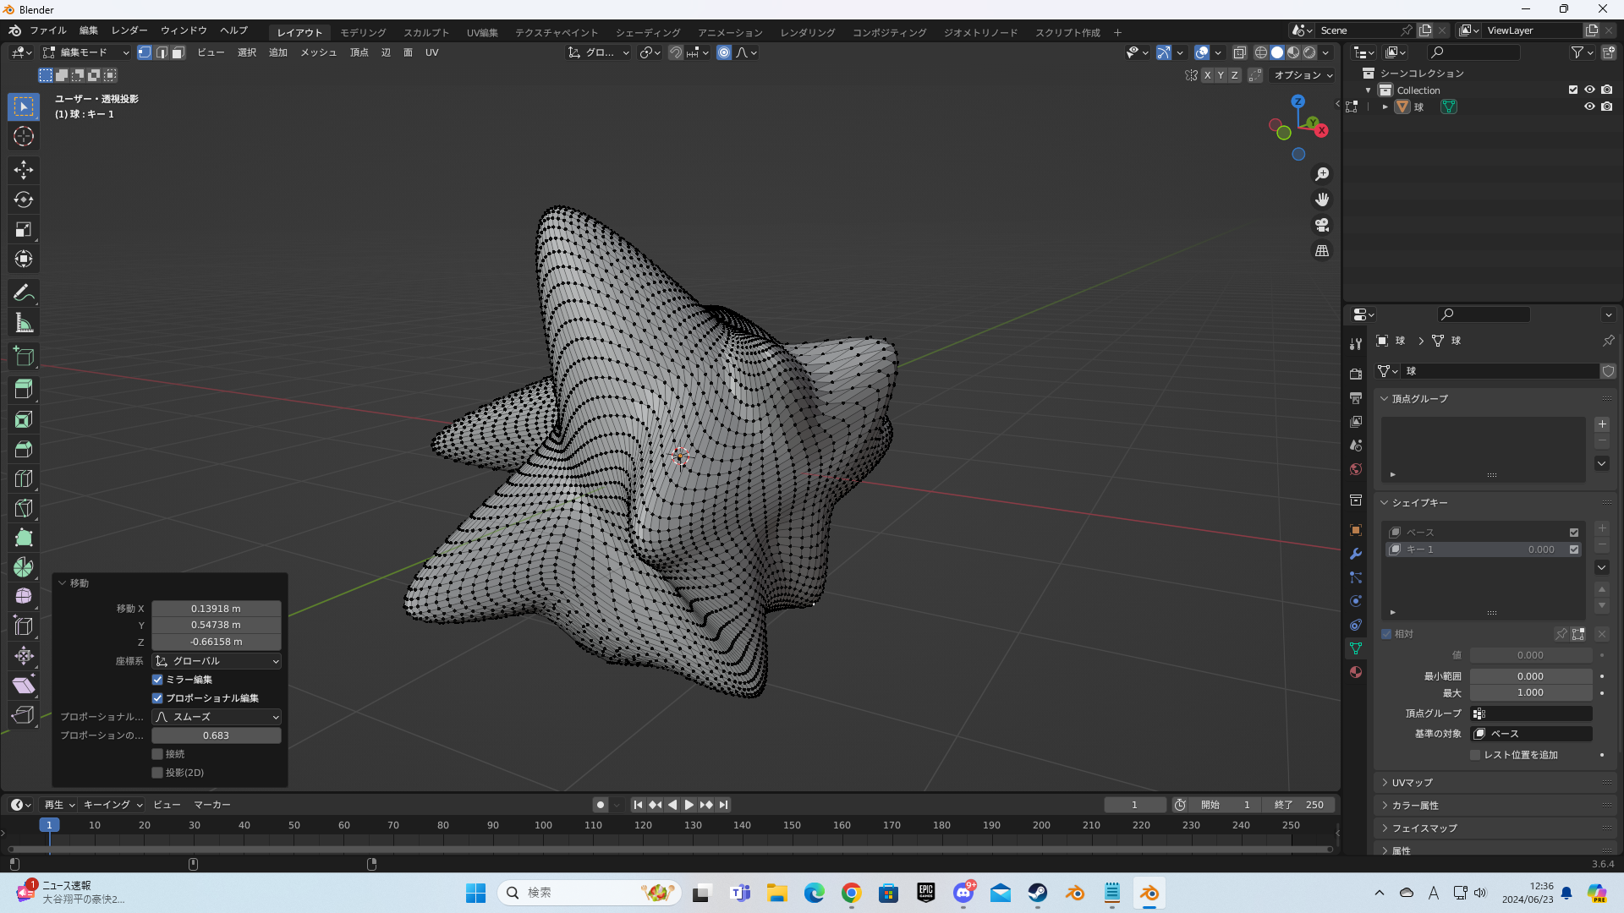Open the Modifier properties wrench tab

[1356, 554]
